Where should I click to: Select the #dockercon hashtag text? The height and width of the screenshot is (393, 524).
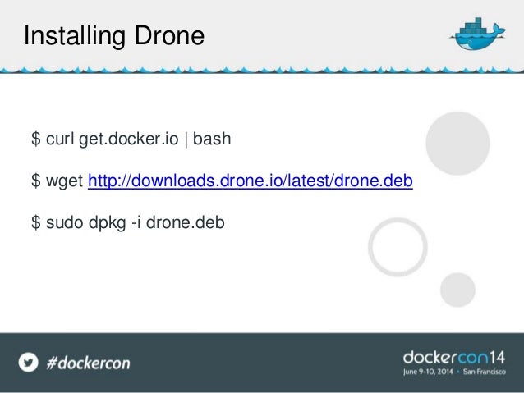click(88, 363)
